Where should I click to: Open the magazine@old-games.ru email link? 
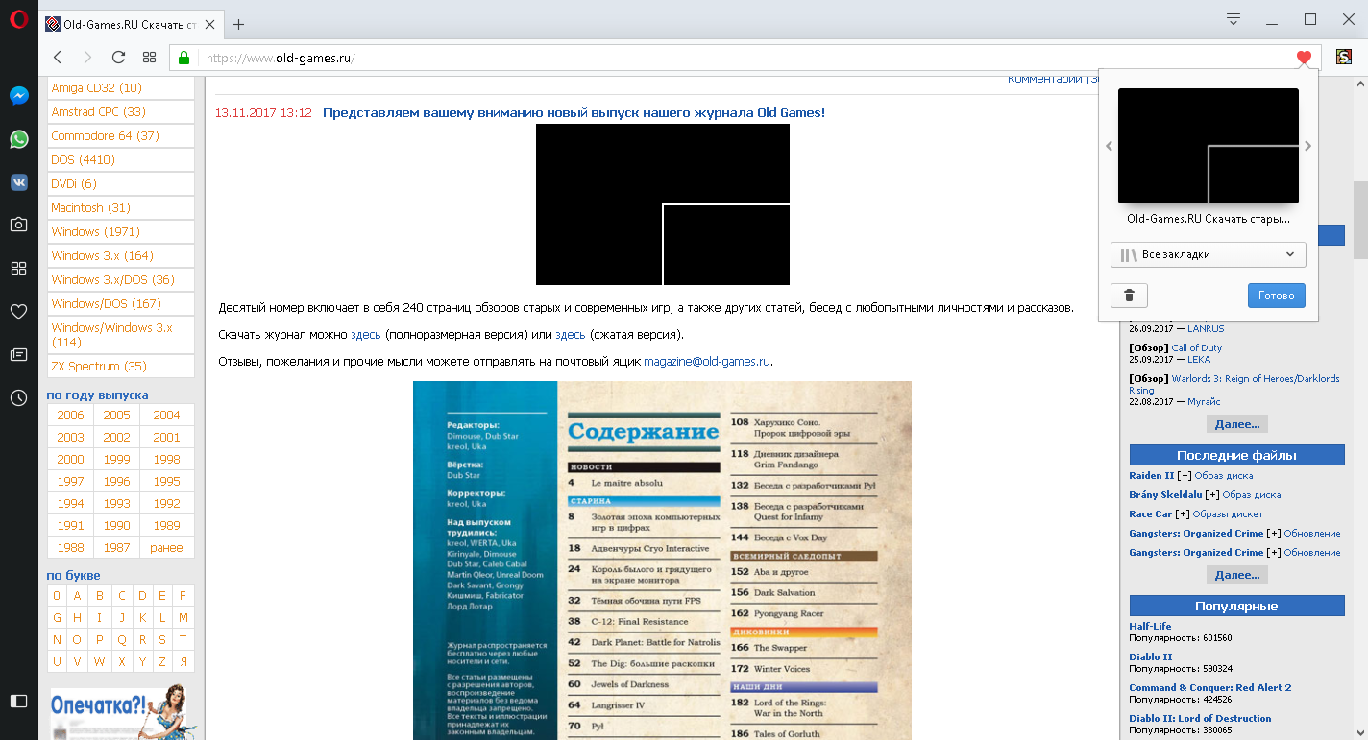(x=708, y=362)
